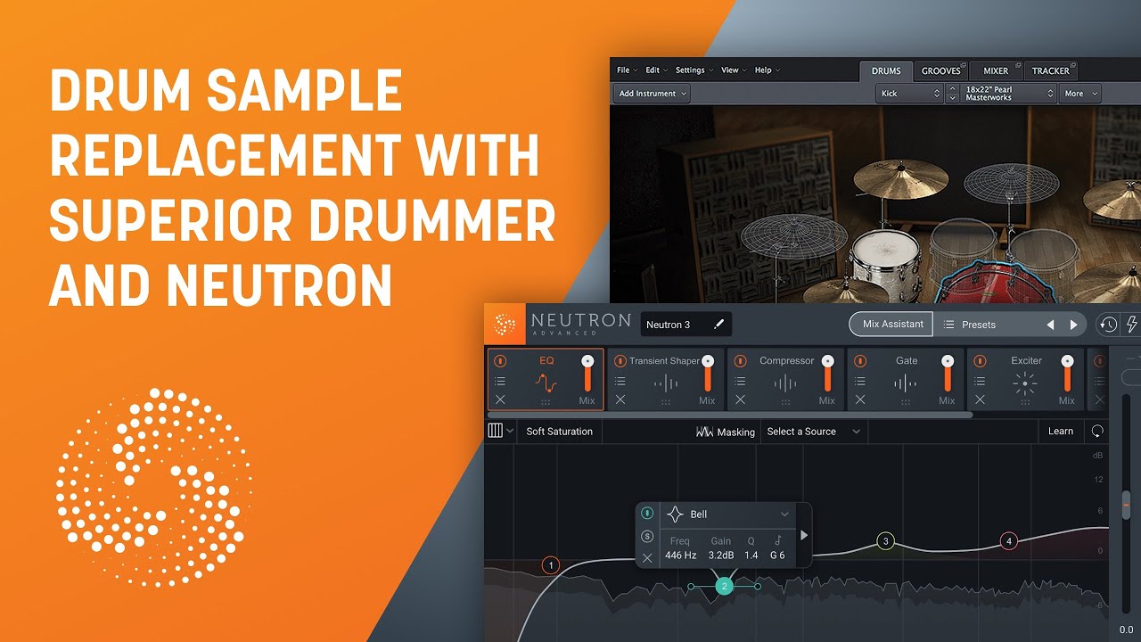This screenshot has width=1141, height=642.
Task: Remove the Exciter module
Action: (x=980, y=400)
